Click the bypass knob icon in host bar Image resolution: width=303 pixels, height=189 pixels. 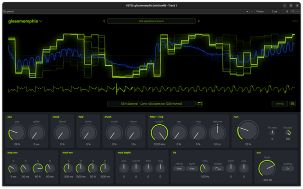click(x=293, y=11)
